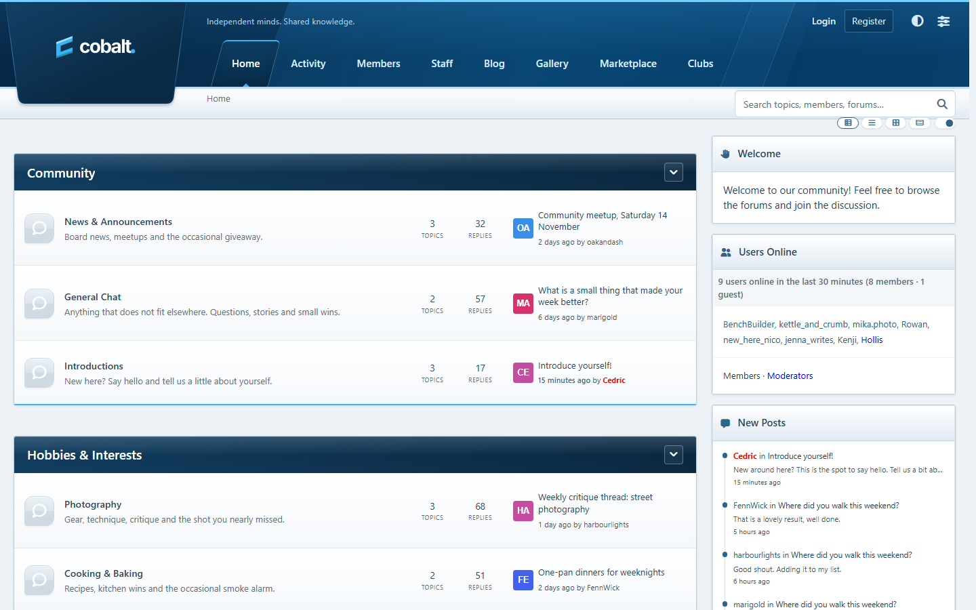Open the General Chat forum
This screenshot has height=610, width=976.
point(93,297)
